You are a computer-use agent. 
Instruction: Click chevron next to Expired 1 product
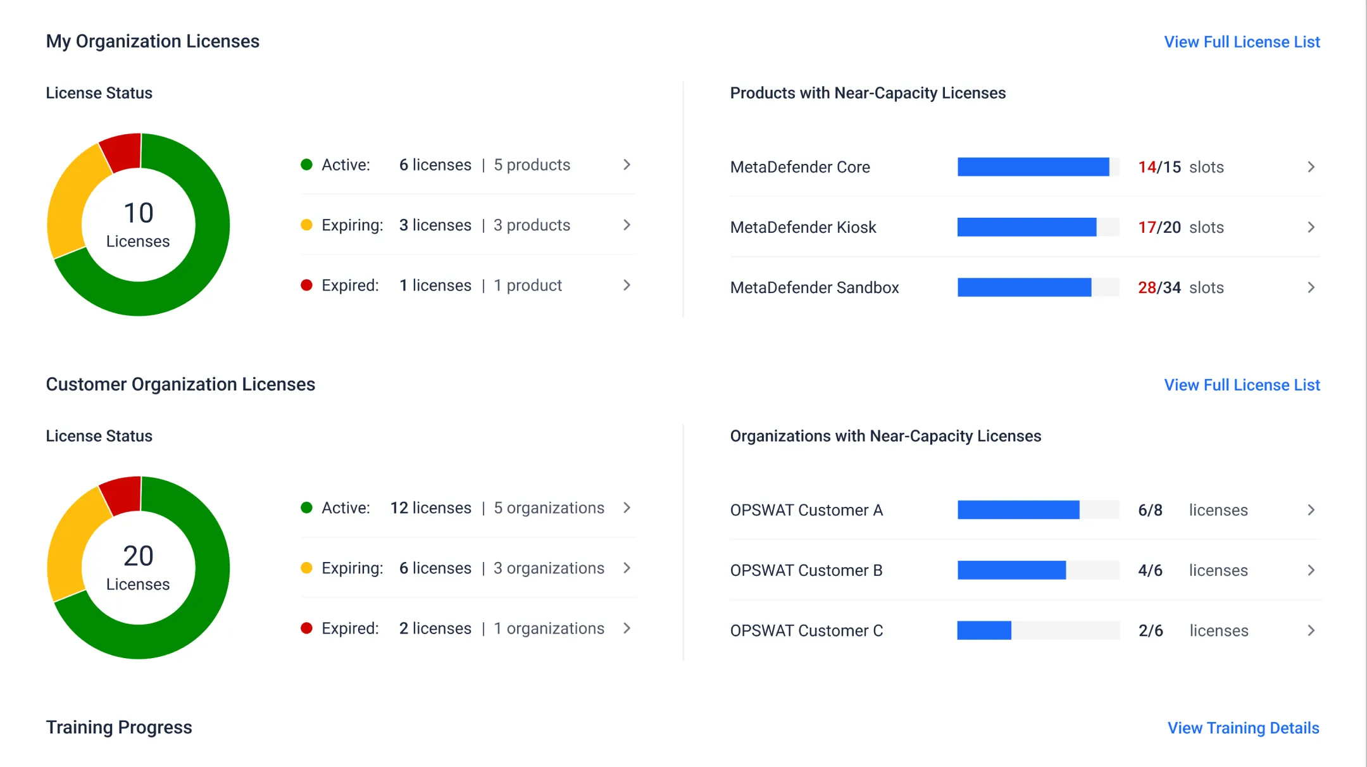(627, 285)
